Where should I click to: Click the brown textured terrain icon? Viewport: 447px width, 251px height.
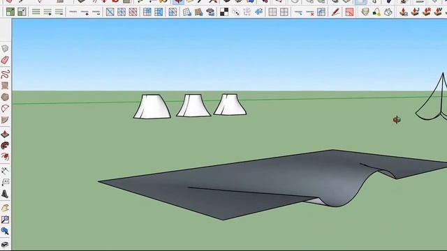[198, 12]
